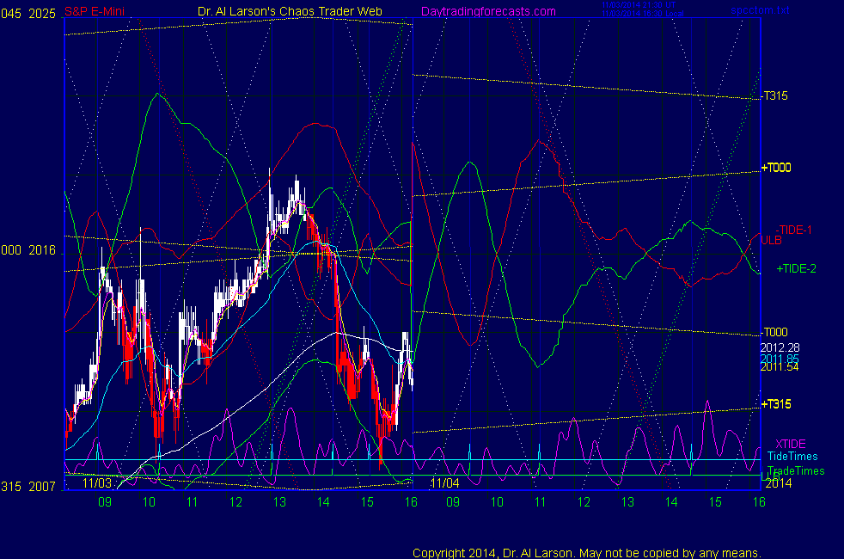The height and width of the screenshot is (559, 844).
Task: Click the magenta "XTIDE" legend label
Action: pyautogui.click(x=791, y=445)
